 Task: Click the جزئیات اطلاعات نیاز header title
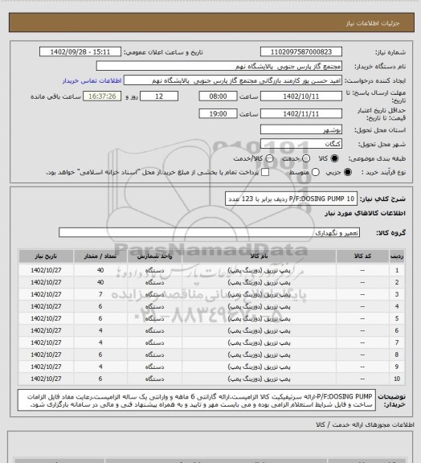(x=373, y=23)
